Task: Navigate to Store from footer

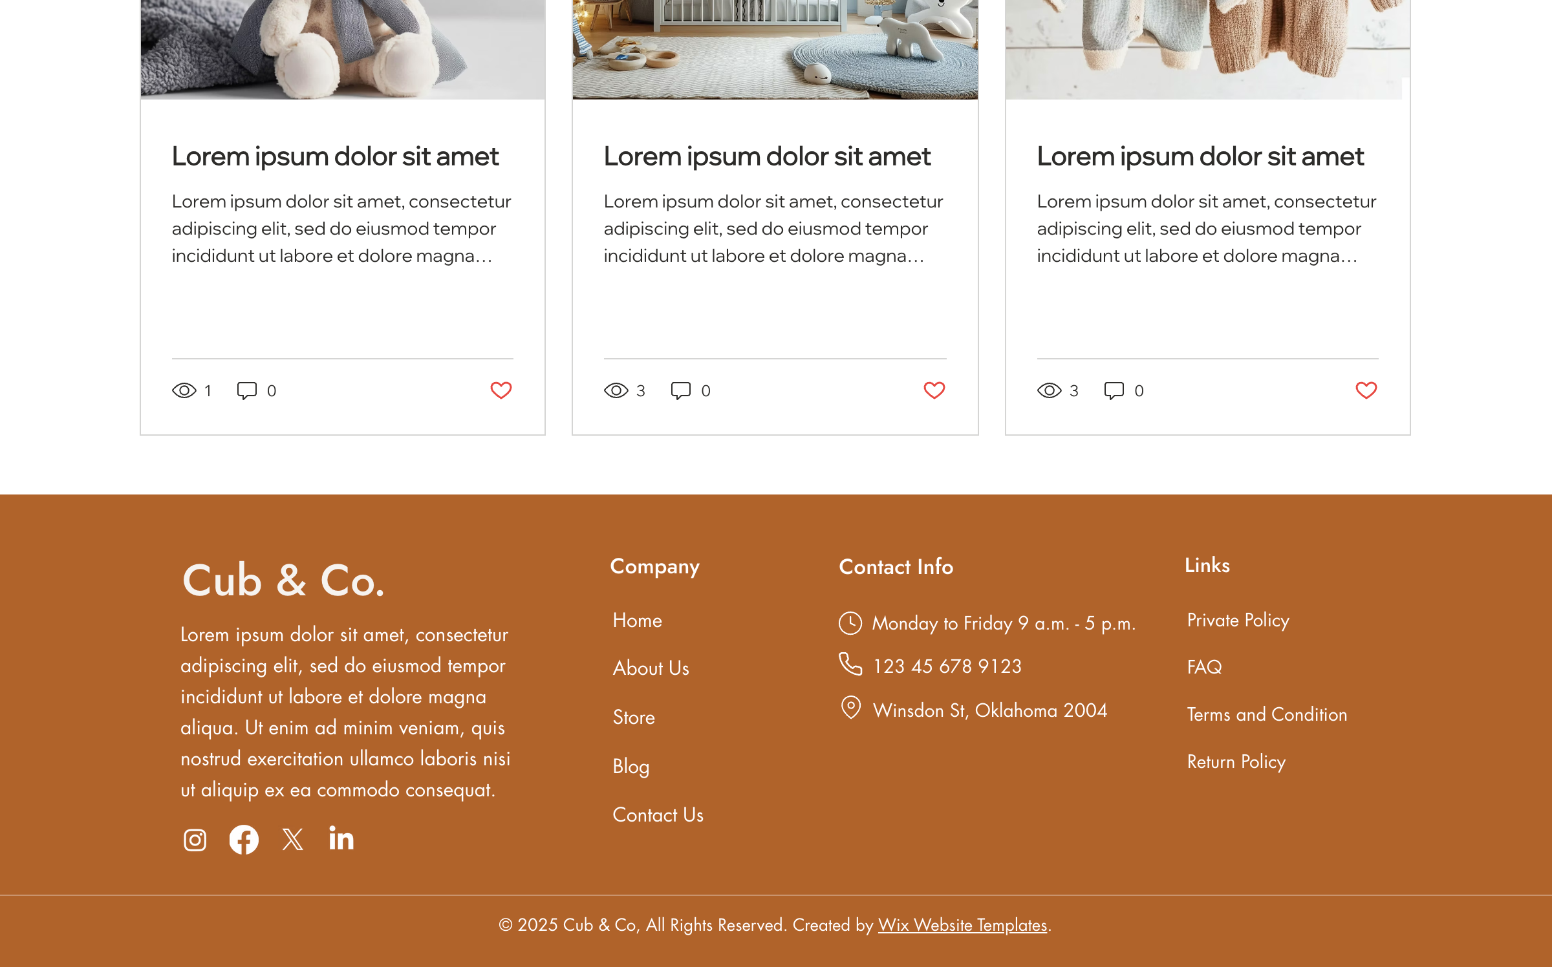Action: click(634, 717)
